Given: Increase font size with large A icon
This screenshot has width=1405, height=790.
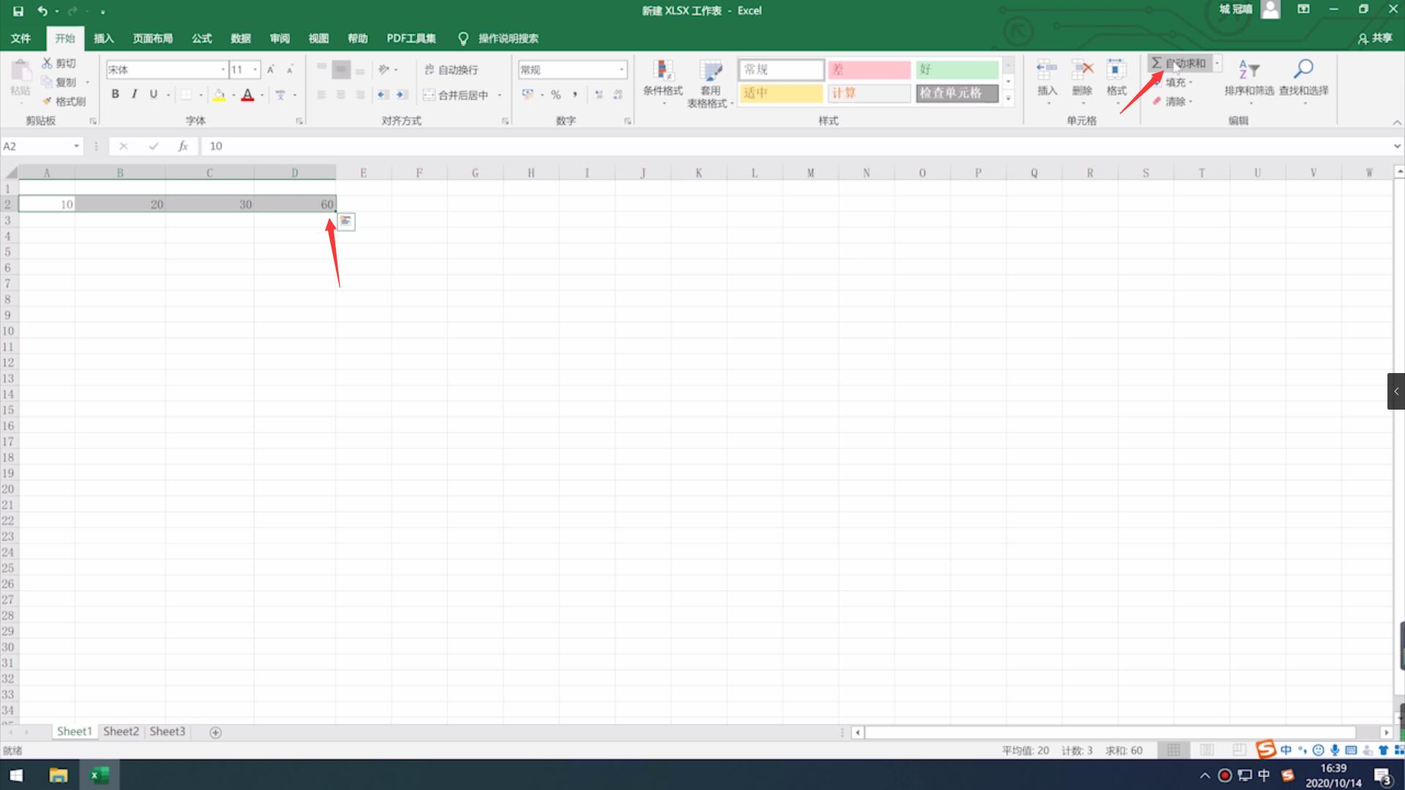Looking at the screenshot, I should click(271, 69).
